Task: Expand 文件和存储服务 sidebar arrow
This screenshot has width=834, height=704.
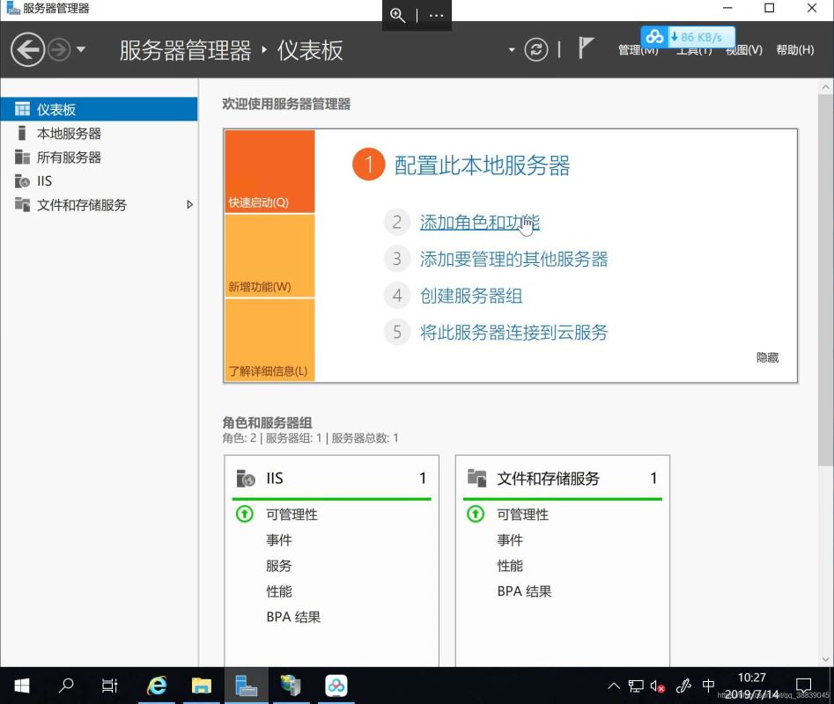Action: (189, 205)
